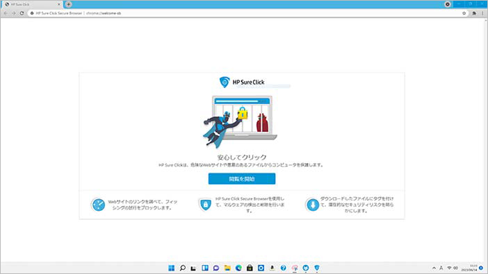Click the download arrow circle icon
Image resolution: width=488 pixels, height=274 pixels.
pos(313,205)
